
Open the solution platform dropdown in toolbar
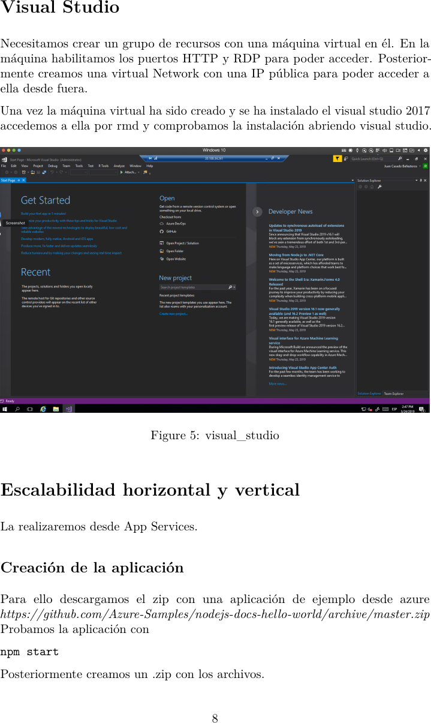click(103, 172)
